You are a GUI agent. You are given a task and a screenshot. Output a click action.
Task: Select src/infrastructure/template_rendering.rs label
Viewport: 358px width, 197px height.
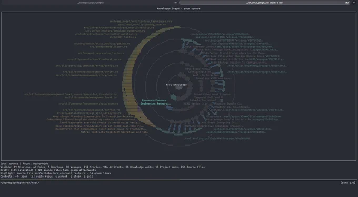[x=115, y=31]
